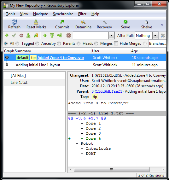Click the green incoming down-arrow icon

[7, 35]
